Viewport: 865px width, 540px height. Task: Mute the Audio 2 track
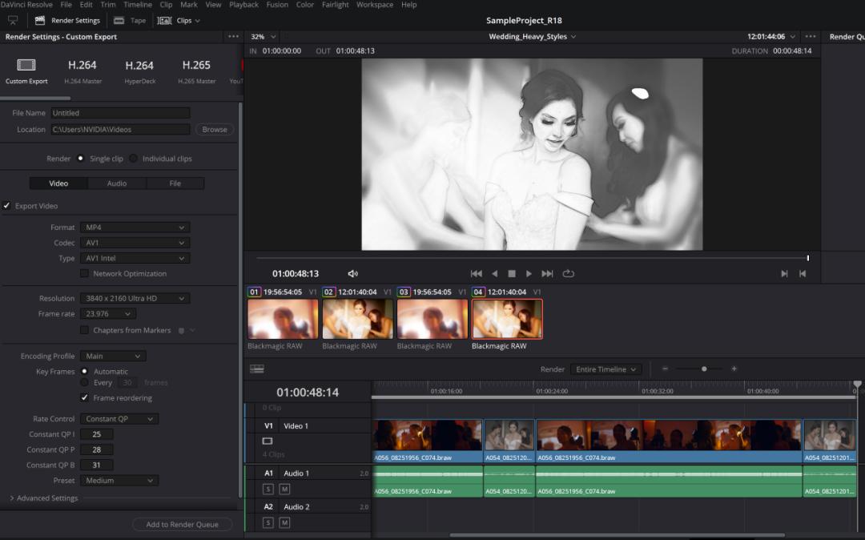pos(284,522)
